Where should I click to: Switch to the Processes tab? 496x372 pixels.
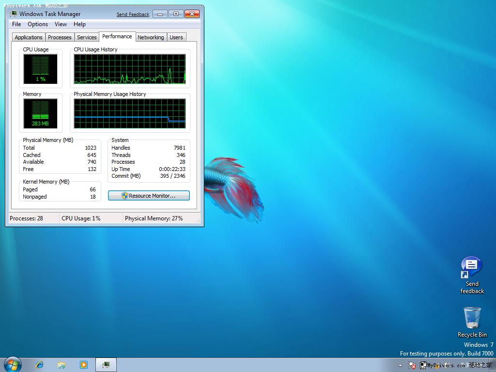tap(60, 37)
